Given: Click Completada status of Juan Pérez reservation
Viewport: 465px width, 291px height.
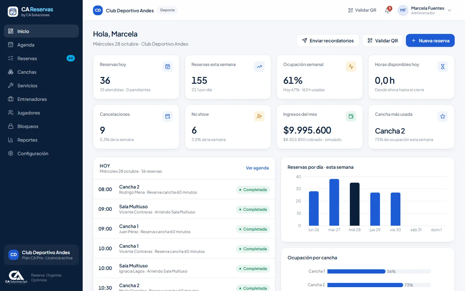Looking at the screenshot, I should tap(253, 229).
